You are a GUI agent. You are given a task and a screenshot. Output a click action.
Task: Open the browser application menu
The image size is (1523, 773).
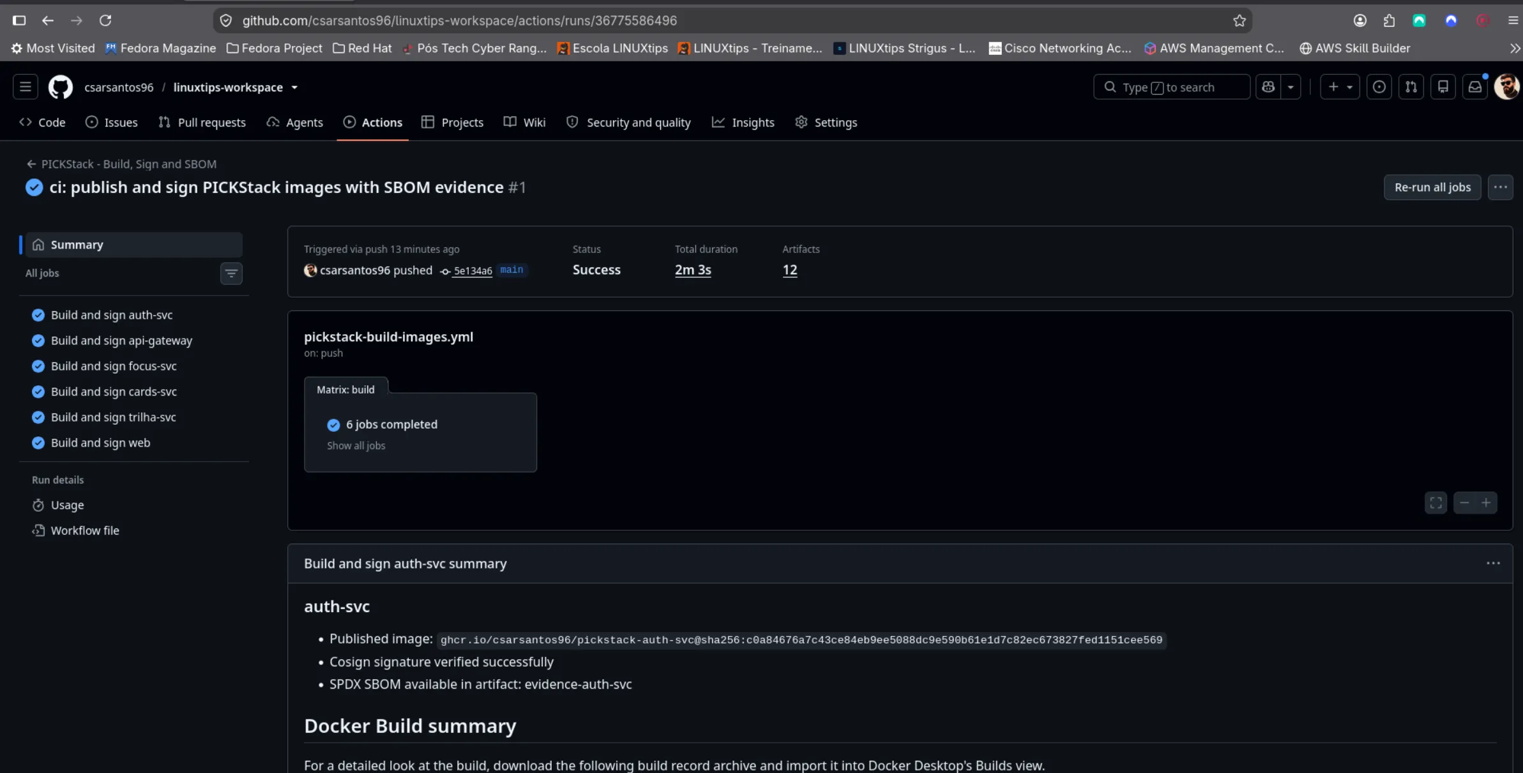click(x=1513, y=20)
